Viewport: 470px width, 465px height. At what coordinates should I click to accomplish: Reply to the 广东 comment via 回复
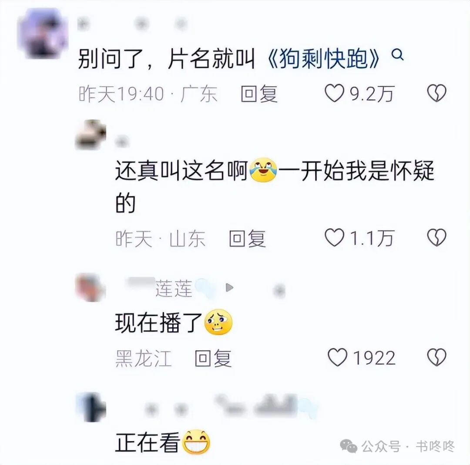(x=259, y=94)
